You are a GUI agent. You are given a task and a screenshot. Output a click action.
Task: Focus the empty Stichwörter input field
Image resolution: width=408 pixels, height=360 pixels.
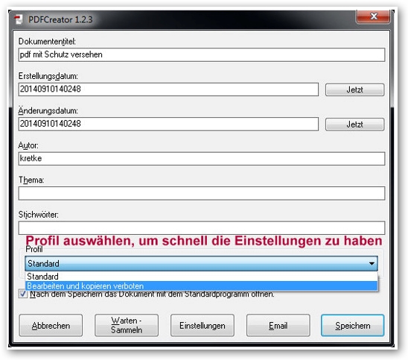(x=202, y=227)
